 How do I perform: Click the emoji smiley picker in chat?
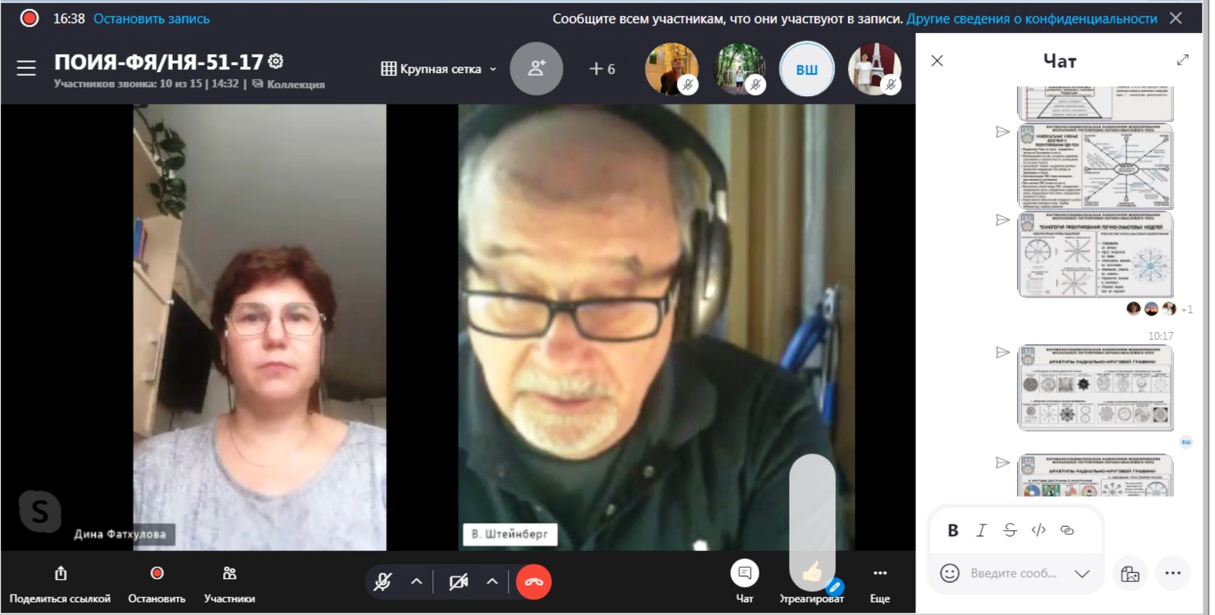(950, 574)
